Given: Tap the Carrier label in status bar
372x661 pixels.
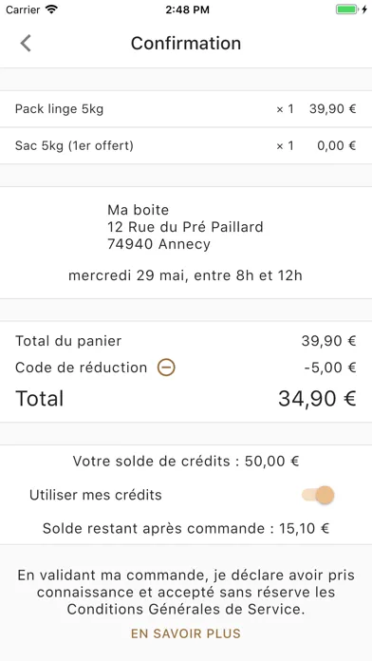Looking at the screenshot, I should pyautogui.click(x=23, y=10).
